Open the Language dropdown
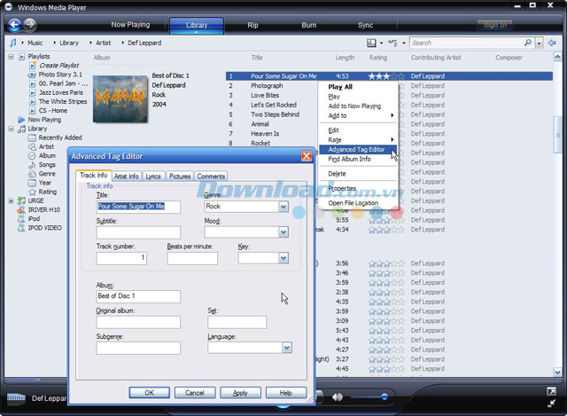567x416 pixels. [x=287, y=348]
